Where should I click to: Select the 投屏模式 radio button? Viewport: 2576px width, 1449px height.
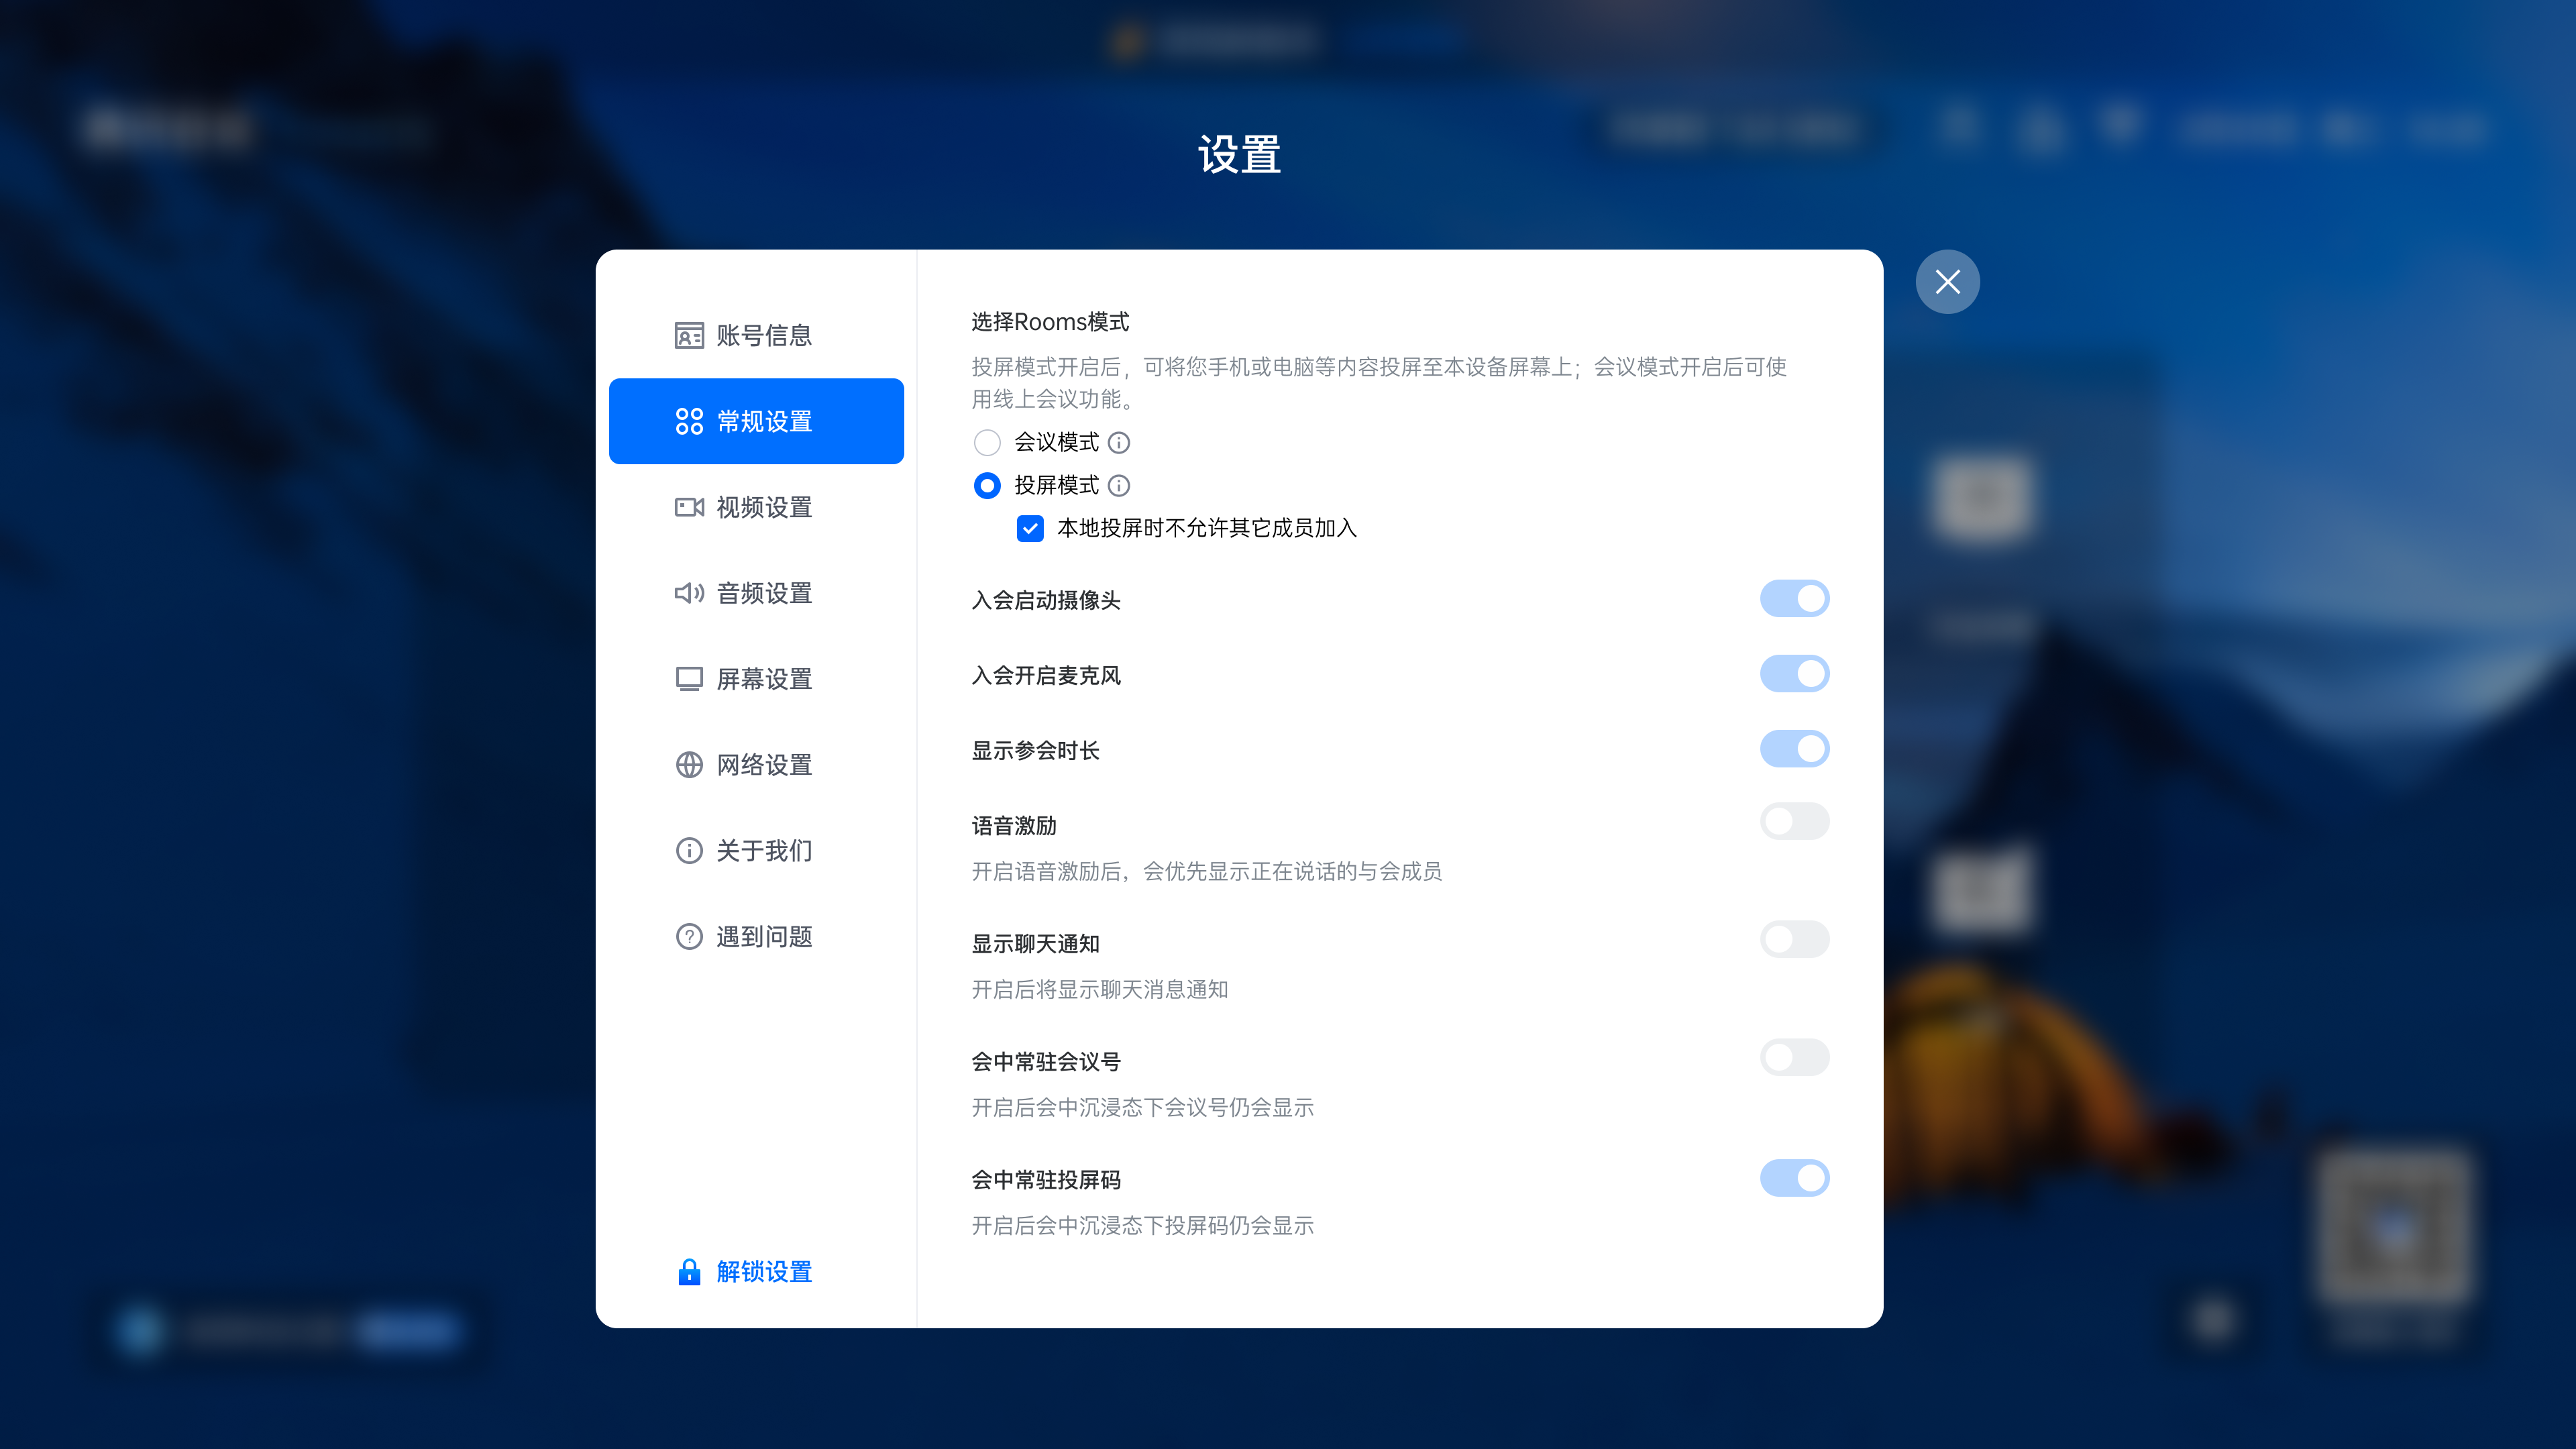pyautogui.click(x=987, y=485)
